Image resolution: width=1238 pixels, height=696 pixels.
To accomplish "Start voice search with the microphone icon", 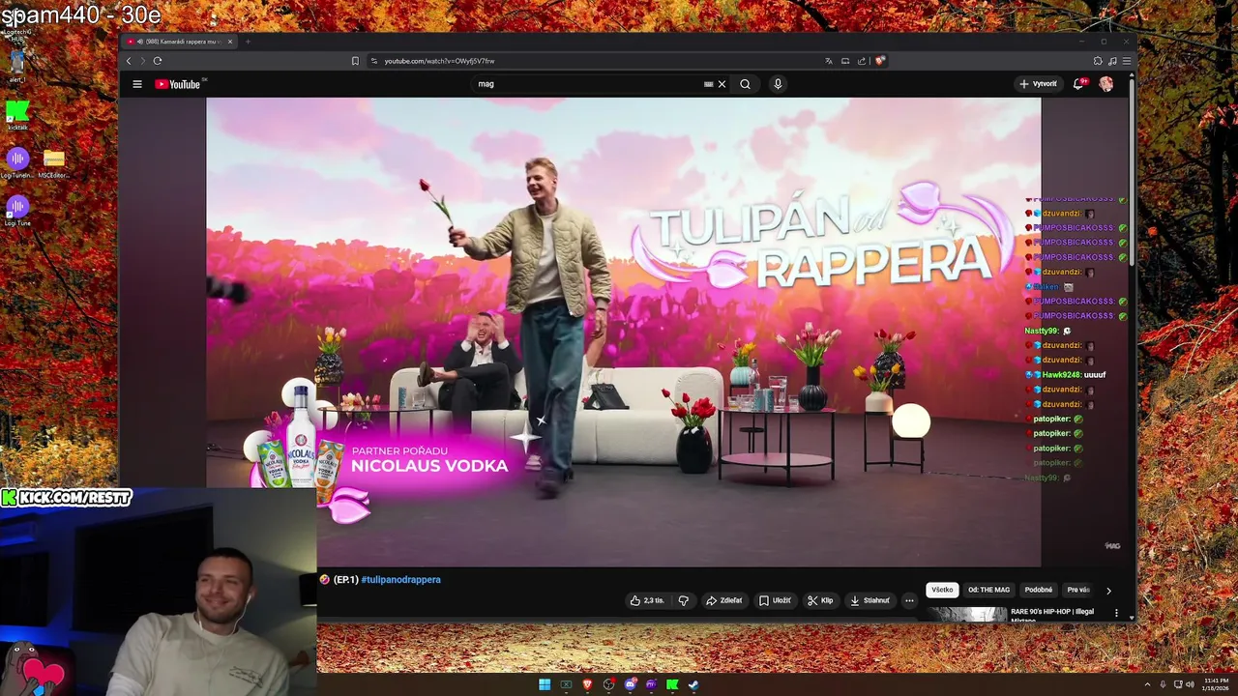I will point(778,84).
